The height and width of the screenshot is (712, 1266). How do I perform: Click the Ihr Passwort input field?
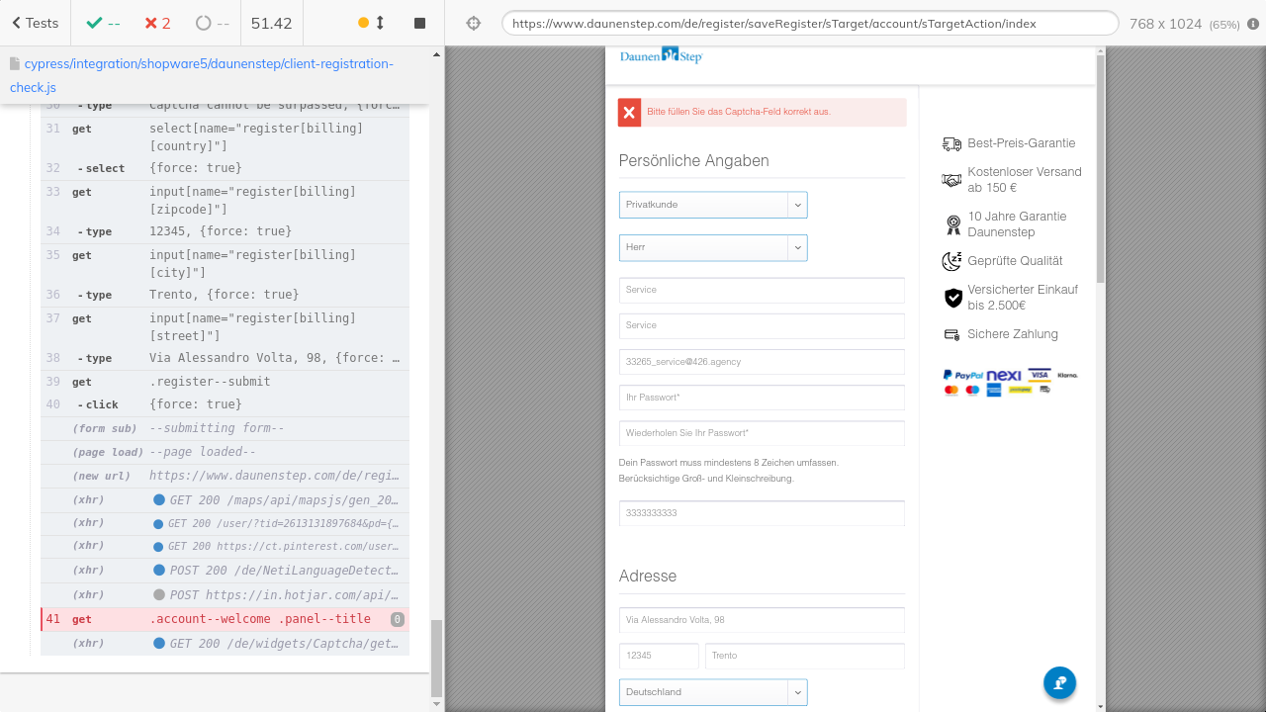762,398
